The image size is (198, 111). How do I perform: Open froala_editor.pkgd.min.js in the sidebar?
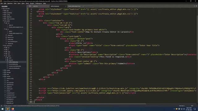(x=16, y=33)
